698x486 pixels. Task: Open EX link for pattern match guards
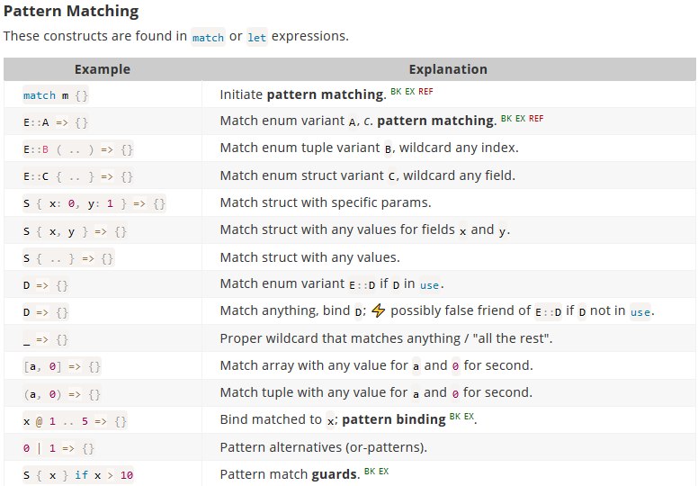(x=383, y=471)
